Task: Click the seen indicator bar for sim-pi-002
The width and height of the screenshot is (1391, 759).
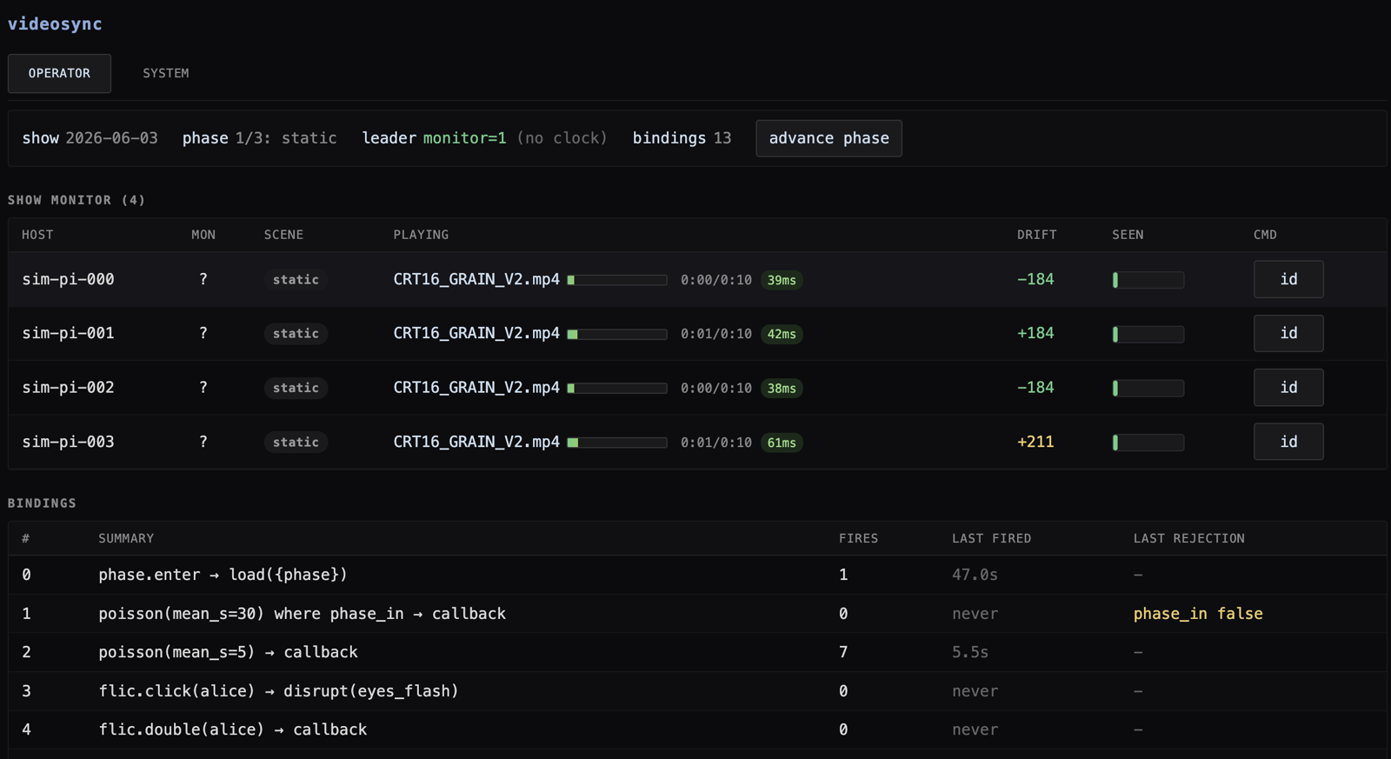Action: pyautogui.click(x=1148, y=388)
